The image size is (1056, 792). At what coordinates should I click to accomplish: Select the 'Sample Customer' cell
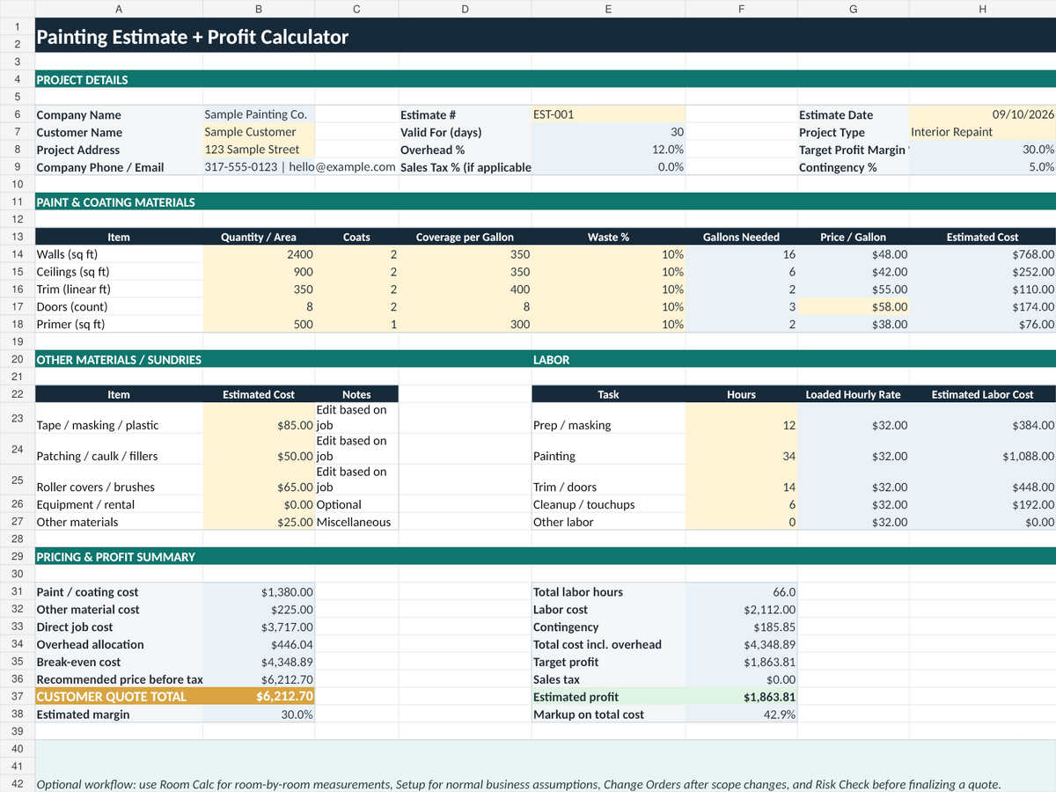[258, 132]
